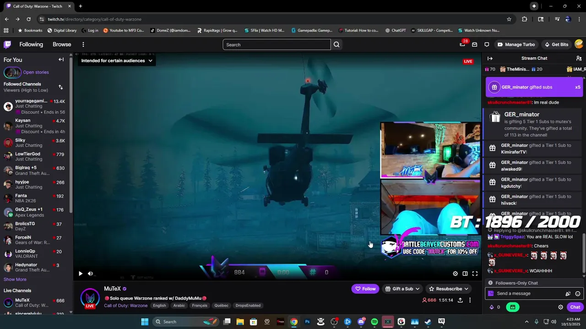The image size is (586, 329).
Task: Click the user avatar in top nav
Action: click(x=579, y=44)
